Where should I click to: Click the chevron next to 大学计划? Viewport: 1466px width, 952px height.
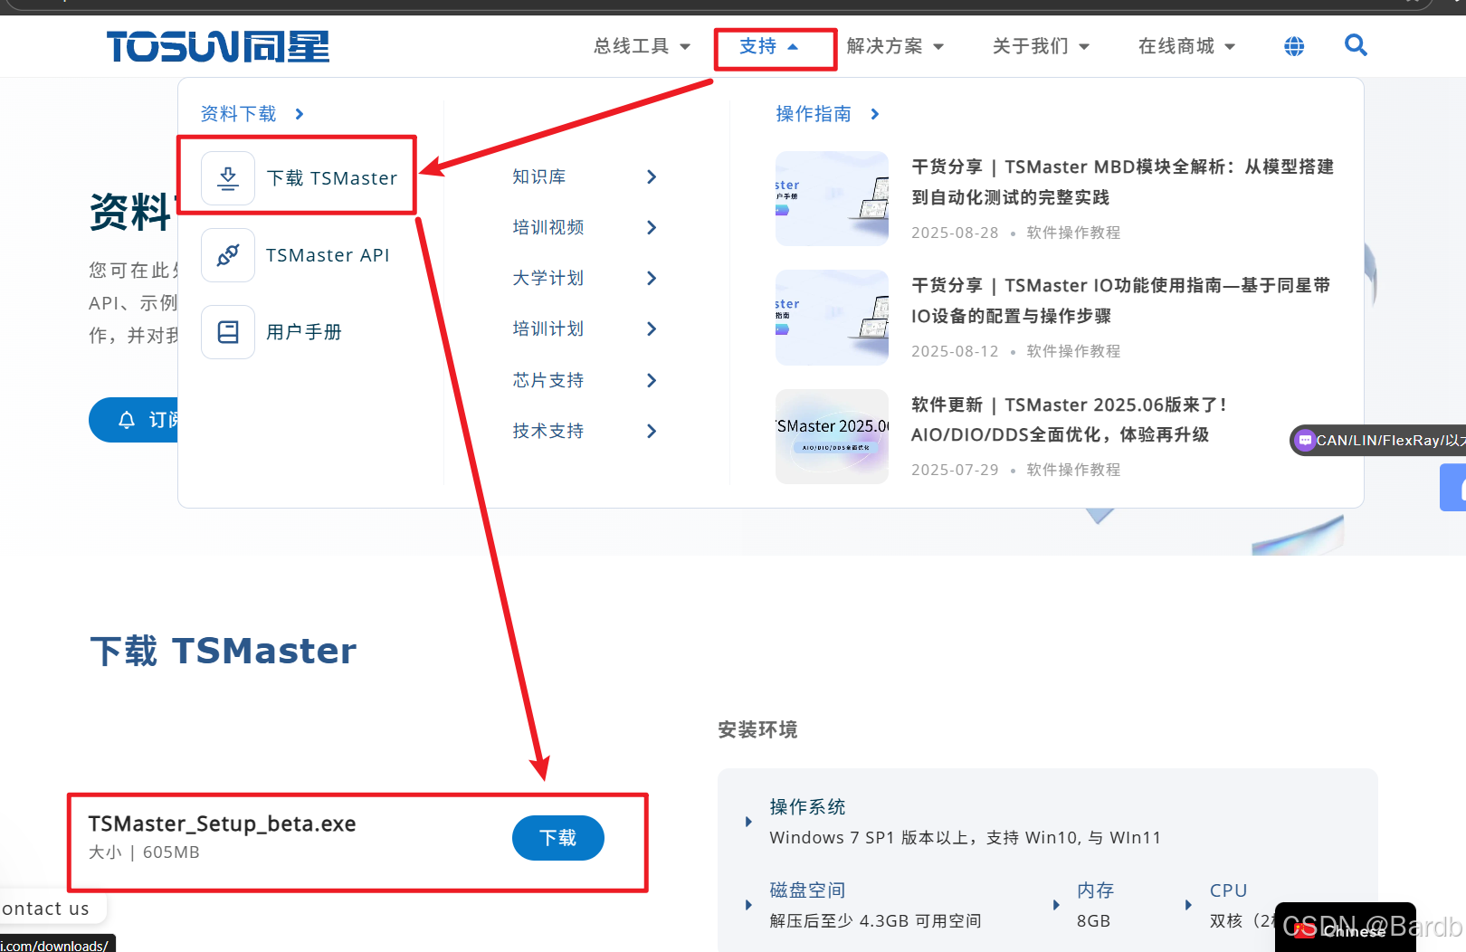[x=652, y=278]
